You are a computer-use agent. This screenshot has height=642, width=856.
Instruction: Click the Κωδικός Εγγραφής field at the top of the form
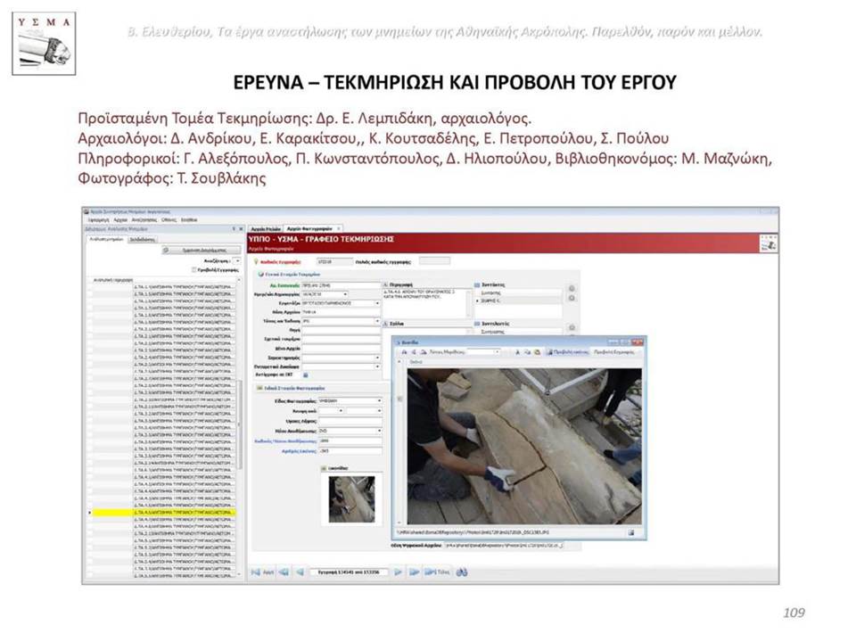pos(334,261)
